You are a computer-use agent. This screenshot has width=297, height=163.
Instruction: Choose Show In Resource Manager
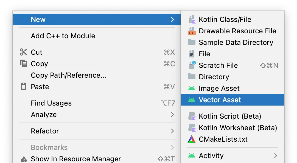[x=76, y=159]
